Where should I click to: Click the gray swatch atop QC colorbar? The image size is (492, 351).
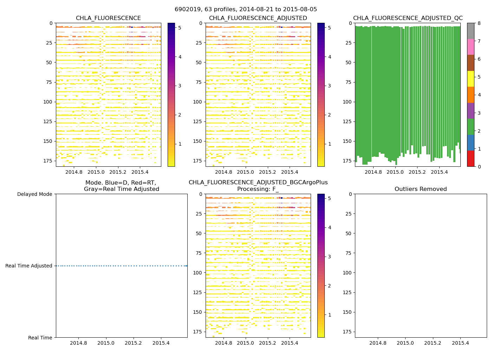pos(471,31)
